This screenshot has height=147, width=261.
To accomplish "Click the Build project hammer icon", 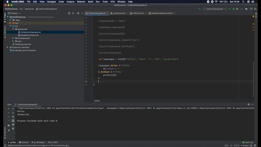I will tap(199, 9).
